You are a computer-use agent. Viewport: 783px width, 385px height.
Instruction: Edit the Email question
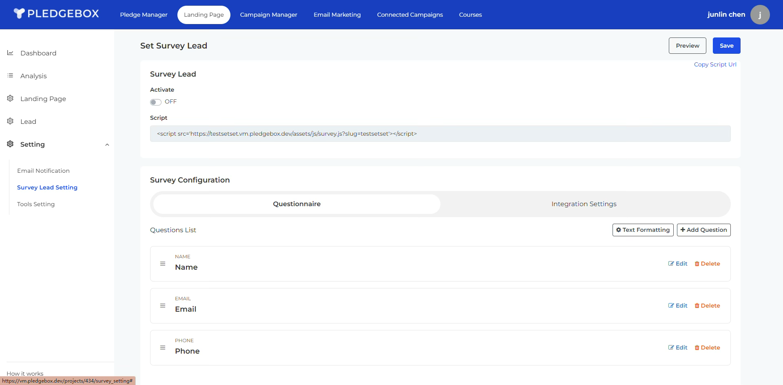tap(678, 306)
